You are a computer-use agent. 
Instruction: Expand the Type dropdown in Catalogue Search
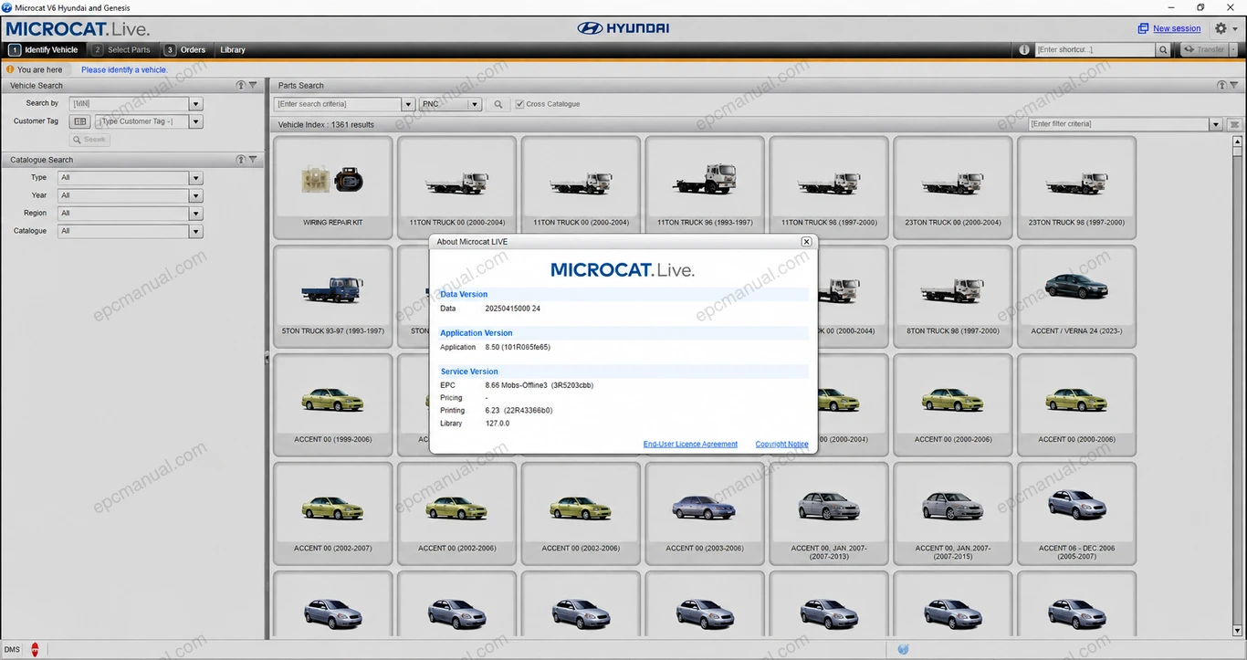(x=195, y=178)
